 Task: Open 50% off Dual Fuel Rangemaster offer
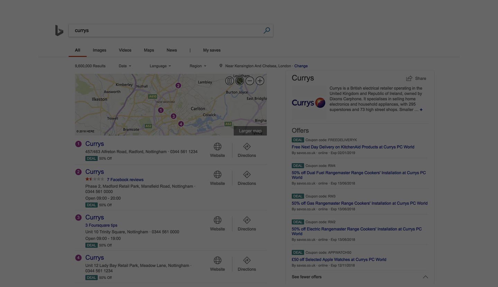click(x=359, y=175)
